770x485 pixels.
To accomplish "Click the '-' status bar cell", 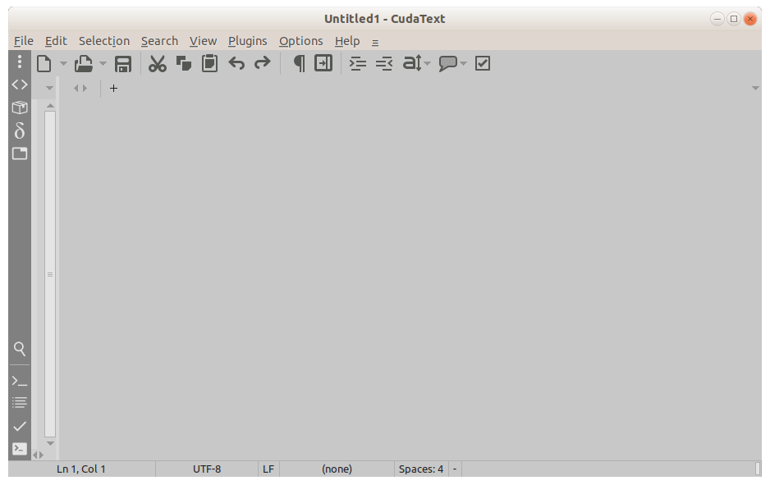I will point(455,469).
